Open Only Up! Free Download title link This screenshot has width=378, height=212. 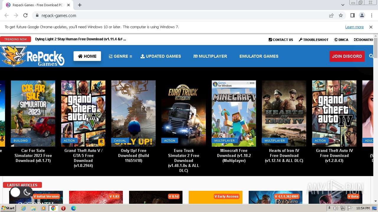(x=133, y=155)
